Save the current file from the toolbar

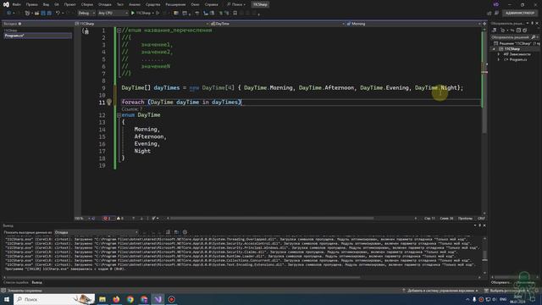(43, 14)
